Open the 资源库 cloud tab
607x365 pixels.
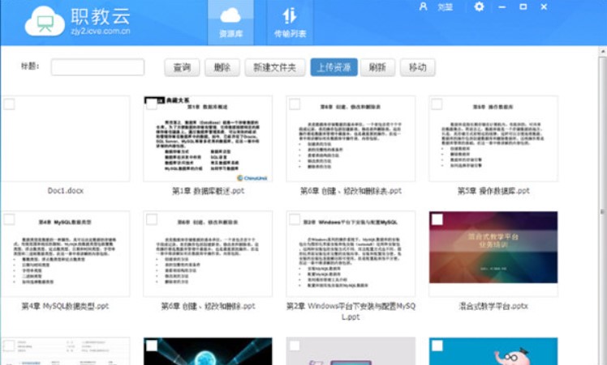(x=230, y=23)
